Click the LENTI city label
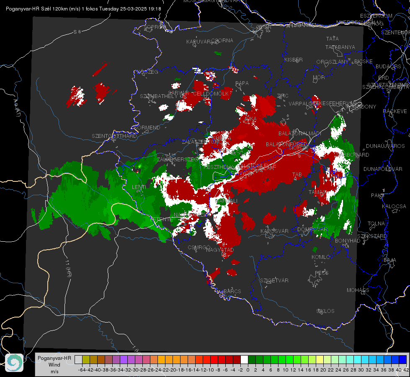Screen dimensions: 410x377 (139, 187)
